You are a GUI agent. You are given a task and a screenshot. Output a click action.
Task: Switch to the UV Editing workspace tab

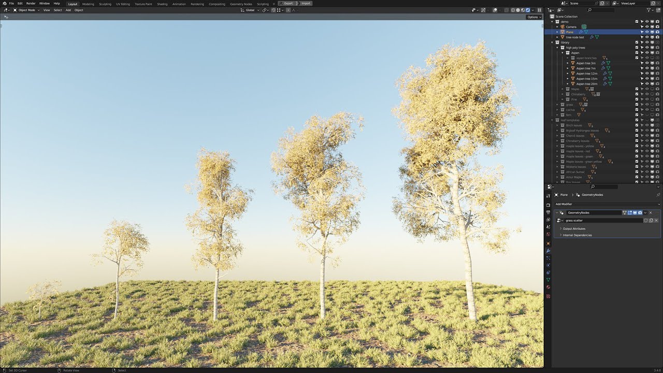(x=123, y=4)
